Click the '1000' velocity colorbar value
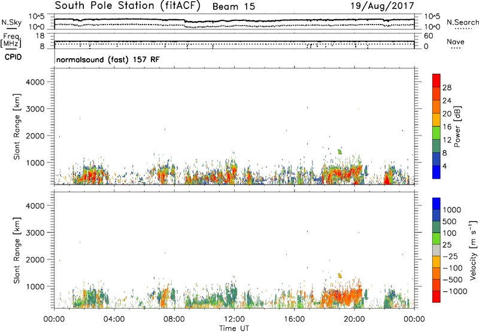 tap(452, 210)
